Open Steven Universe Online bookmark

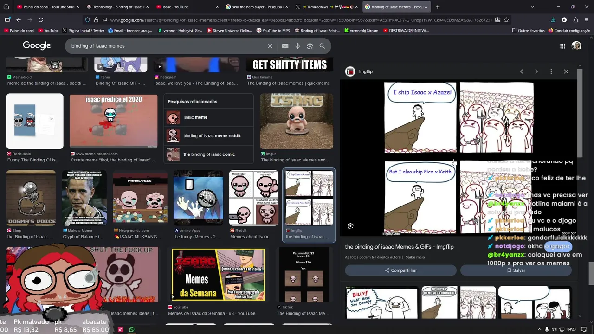(229, 31)
